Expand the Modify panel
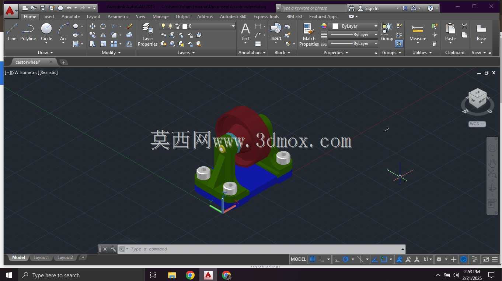The width and height of the screenshot is (502, 281). [111, 53]
